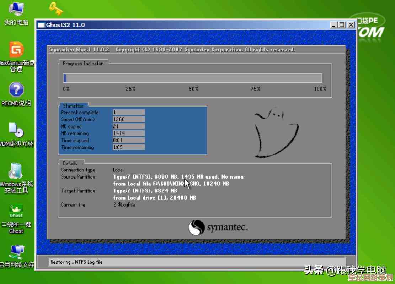The width and height of the screenshot is (395, 284).
Task: Maximize the Ghost32 window
Action: point(342,25)
